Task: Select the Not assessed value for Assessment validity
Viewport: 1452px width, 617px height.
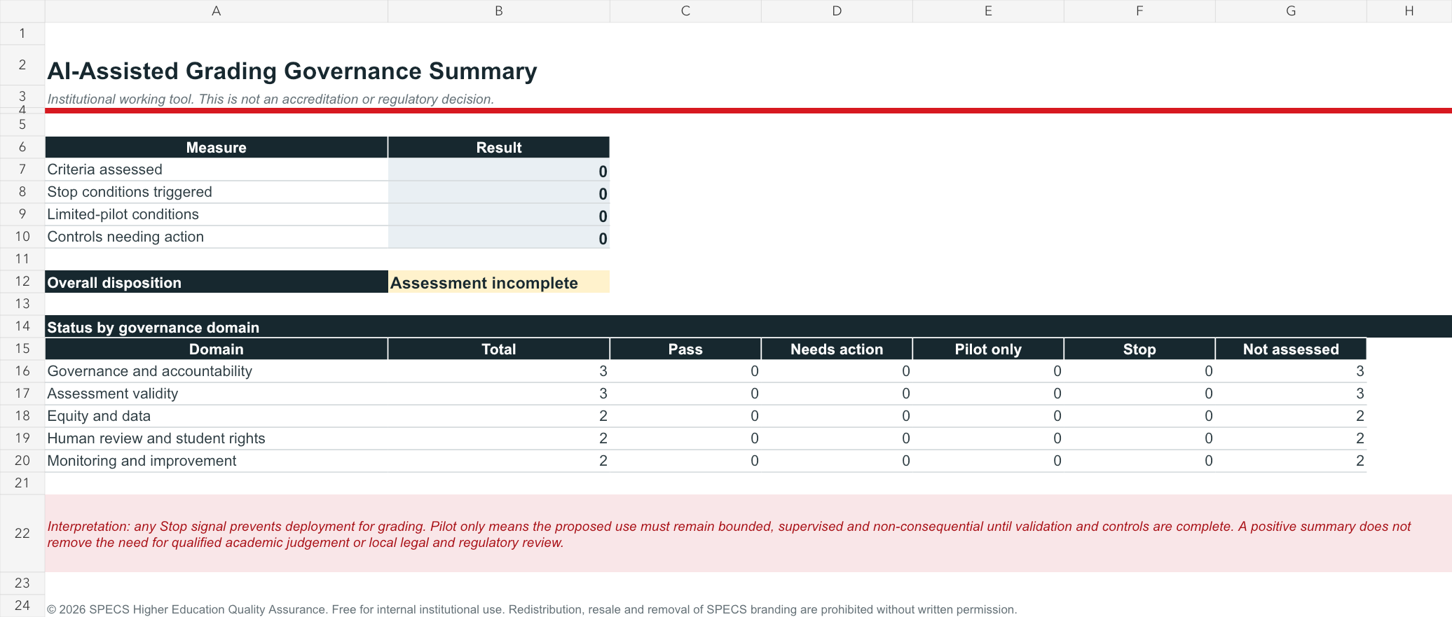Action: [x=1291, y=394]
